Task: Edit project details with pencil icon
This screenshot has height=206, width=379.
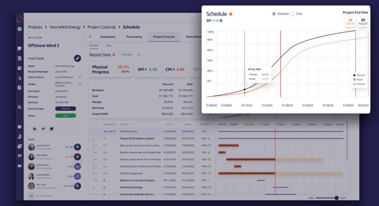Action: pyautogui.click(x=77, y=58)
